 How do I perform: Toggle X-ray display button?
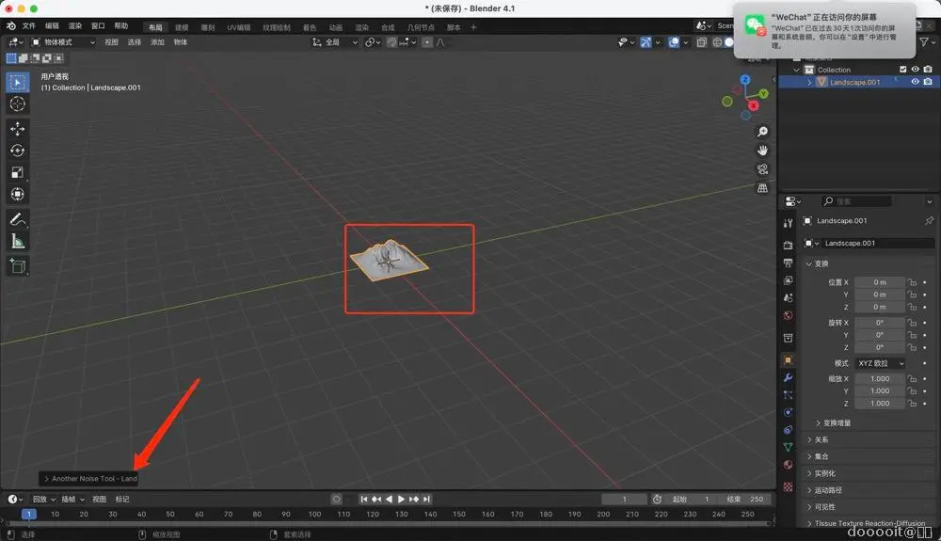(701, 42)
